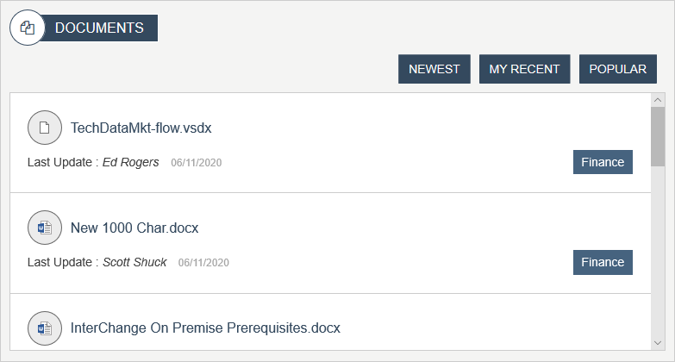Switch to the MY RECENT tab
This screenshot has width=675, height=362.
tap(524, 69)
